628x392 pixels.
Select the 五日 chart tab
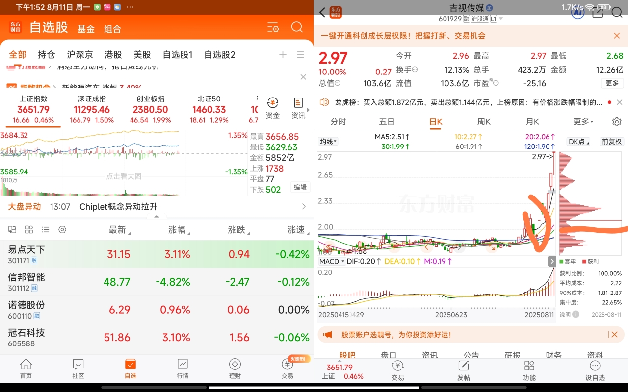click(x=387, y=122)
